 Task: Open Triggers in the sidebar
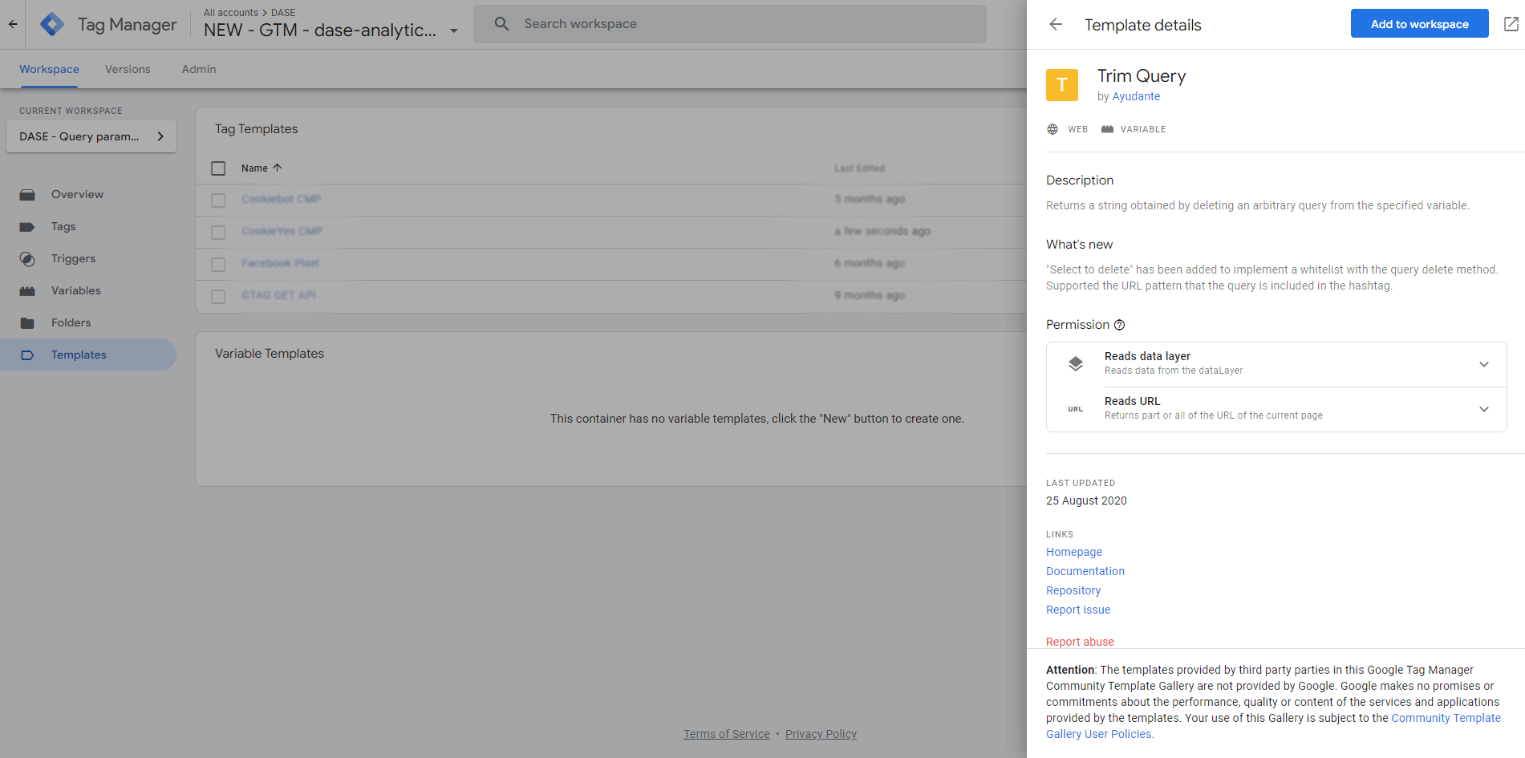click(x=88, y=258)
